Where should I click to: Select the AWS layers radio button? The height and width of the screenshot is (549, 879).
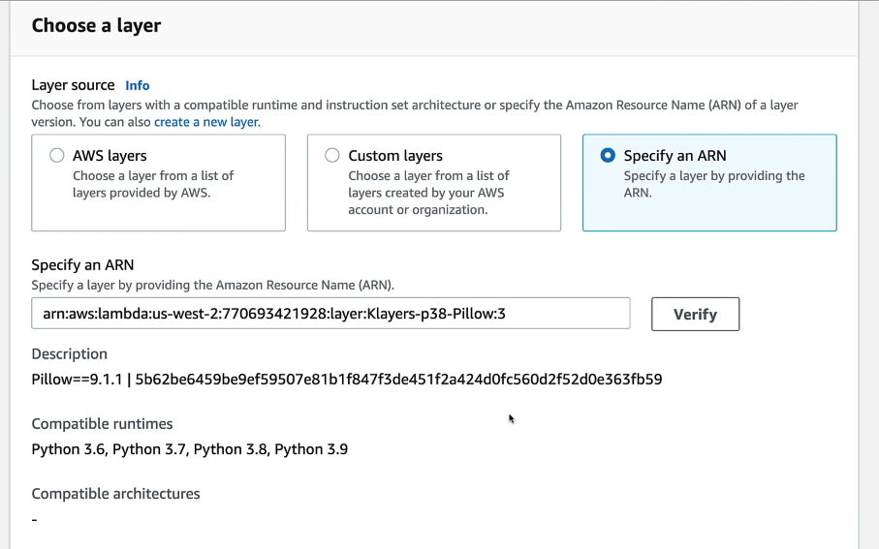56,155
